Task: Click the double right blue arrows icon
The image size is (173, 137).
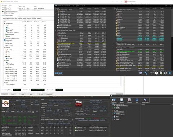Action: [61, 73]
